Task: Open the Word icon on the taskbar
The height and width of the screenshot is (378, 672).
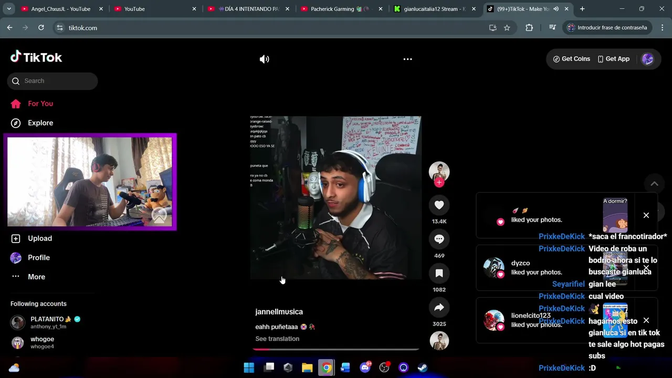Action: [345, 367]
